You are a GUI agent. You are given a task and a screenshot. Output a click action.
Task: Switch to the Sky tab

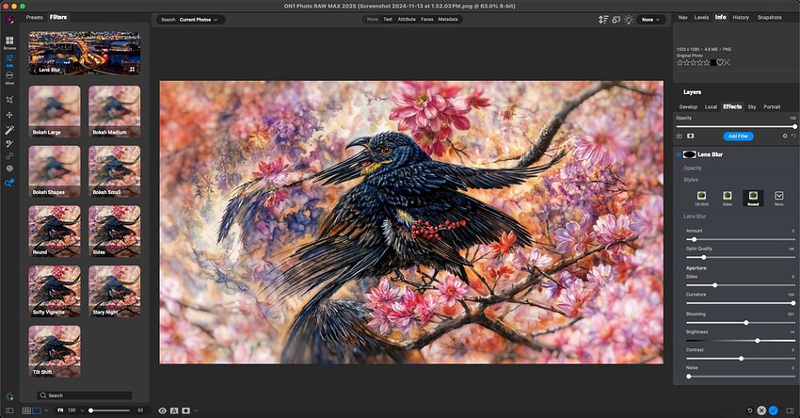tap(752, 106)
